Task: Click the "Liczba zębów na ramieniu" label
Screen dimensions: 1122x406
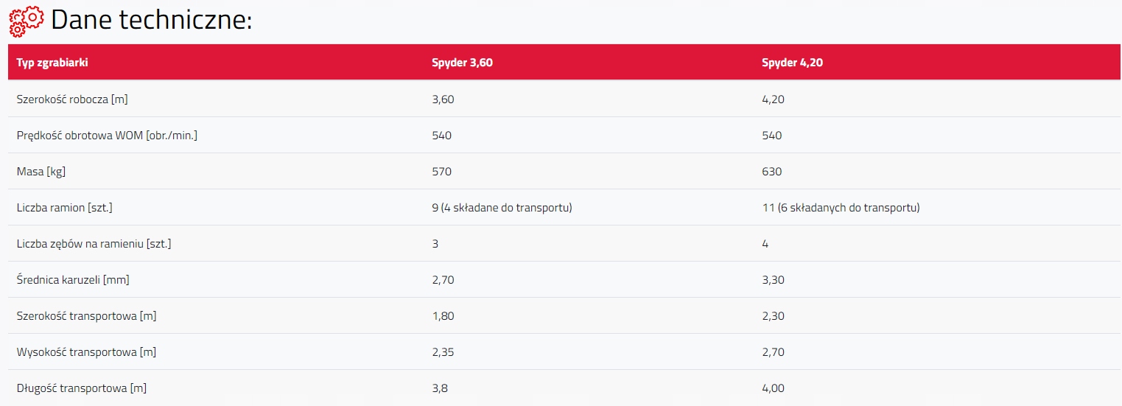Action: pos(94,244)
